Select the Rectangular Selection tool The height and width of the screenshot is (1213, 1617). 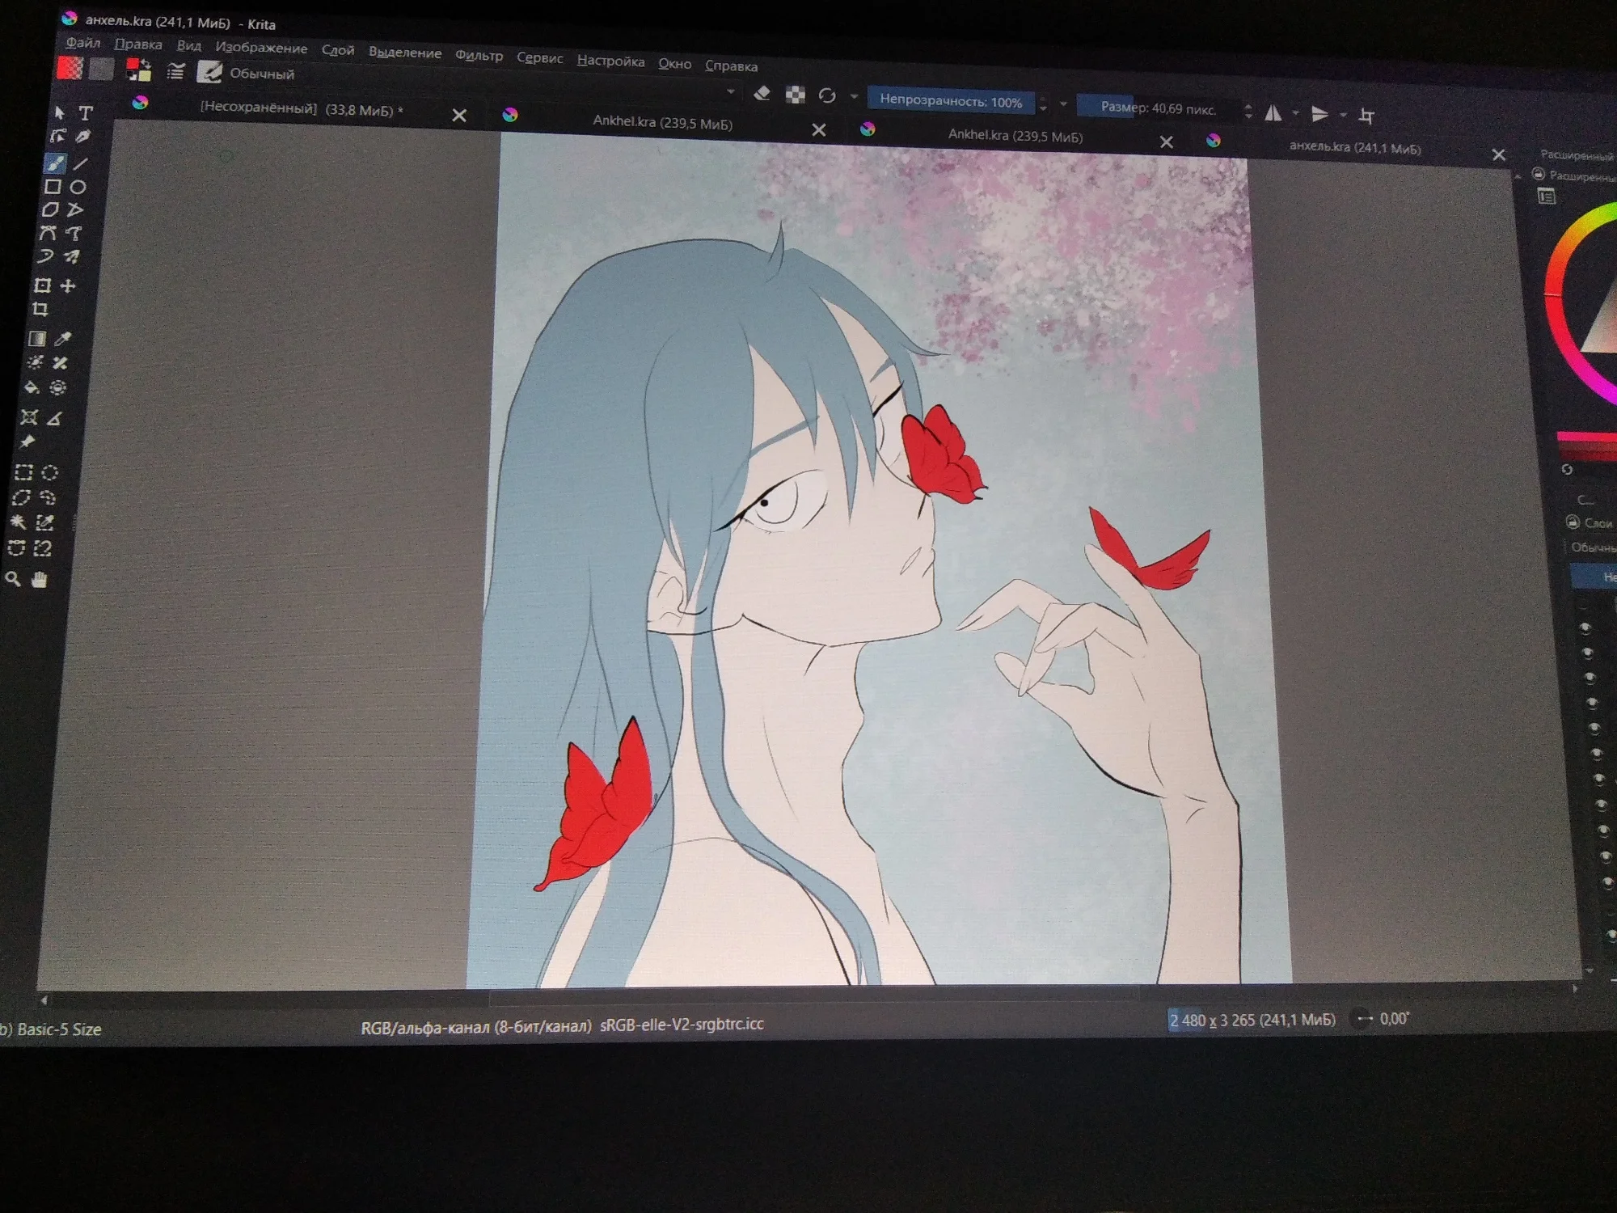point(23,472)
